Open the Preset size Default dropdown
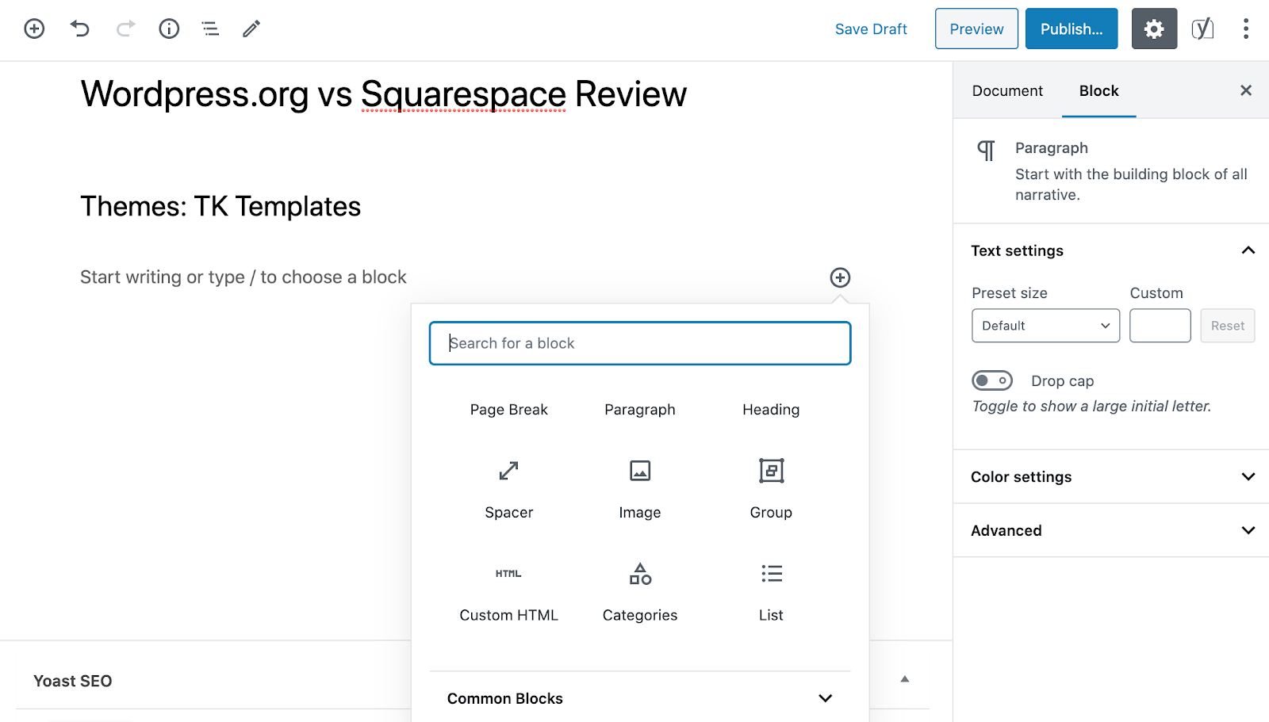This screenshot has width=1269, height=722. click(x=1045, y=326)
